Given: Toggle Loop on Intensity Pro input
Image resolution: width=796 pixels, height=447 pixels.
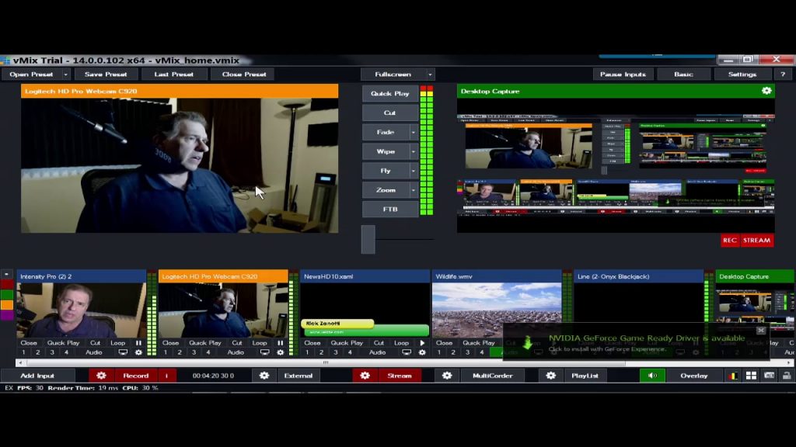Looking at the screenshot, I should click(118, 343).
